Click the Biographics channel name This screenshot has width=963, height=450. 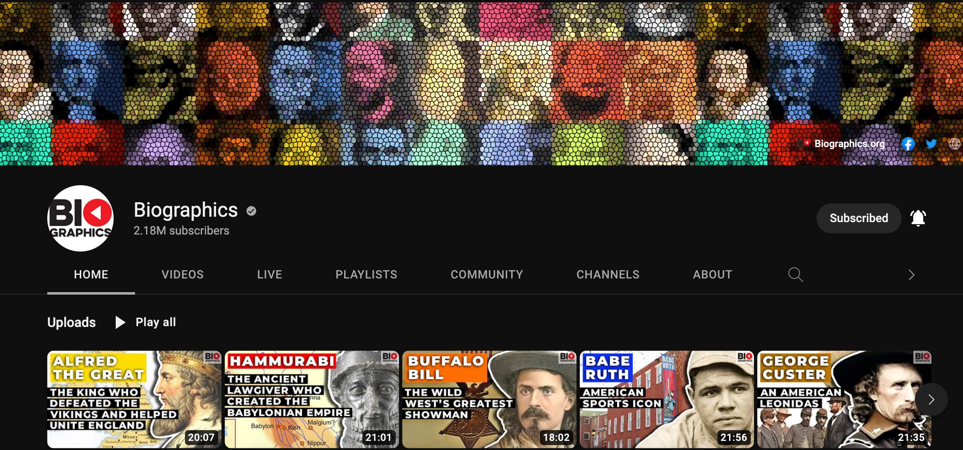[x=186, y=210]
